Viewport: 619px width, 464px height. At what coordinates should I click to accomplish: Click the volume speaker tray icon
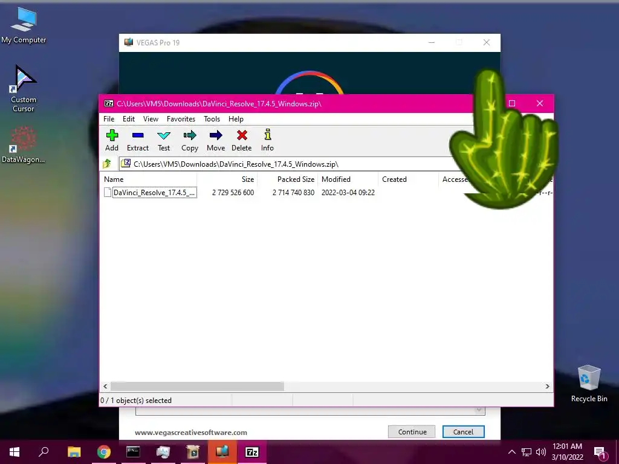[x=541, y=452]
